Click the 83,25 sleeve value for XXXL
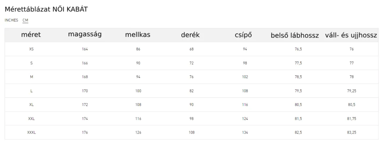 click(351, 133)
